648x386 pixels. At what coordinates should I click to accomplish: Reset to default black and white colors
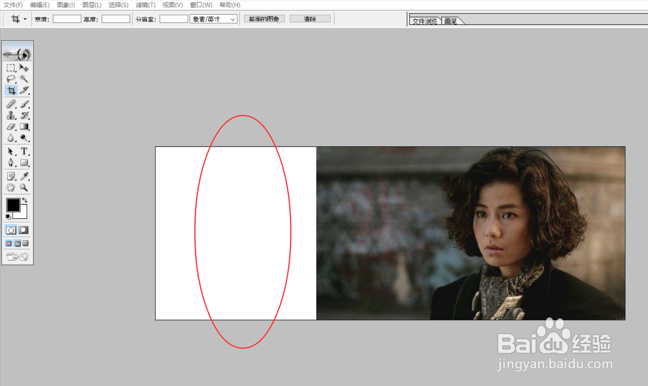[x=8, y=217]
